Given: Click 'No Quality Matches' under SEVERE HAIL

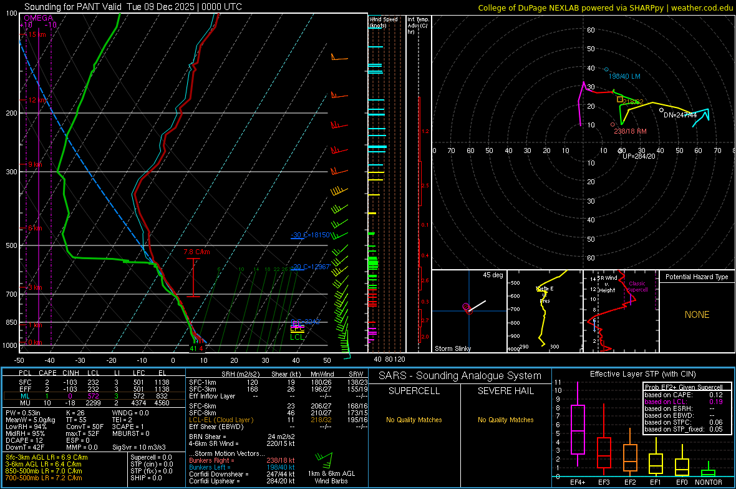Looking at the screenshot, I should (505, 420).
